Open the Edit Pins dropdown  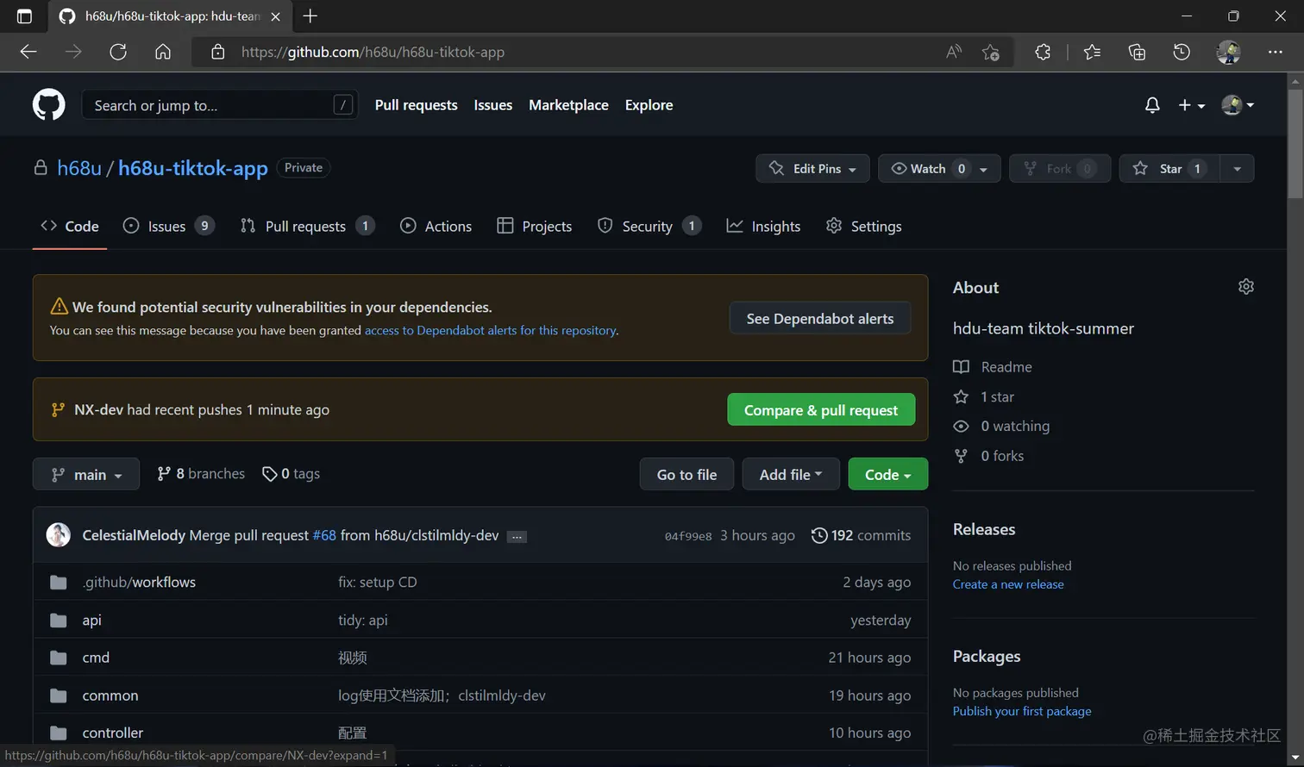pyautogui.click(x=811, y=168)
